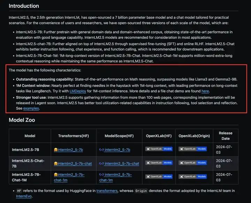Open ModelScope internlm2_5-7b link in InternLM2.5-7B row
251x203 pixels.
(x=115, y=150)
